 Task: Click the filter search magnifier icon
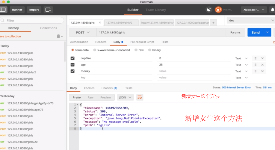click(x=2, y=20)
